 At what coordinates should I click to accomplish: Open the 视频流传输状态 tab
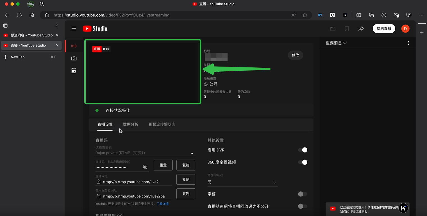coord(162,124)
